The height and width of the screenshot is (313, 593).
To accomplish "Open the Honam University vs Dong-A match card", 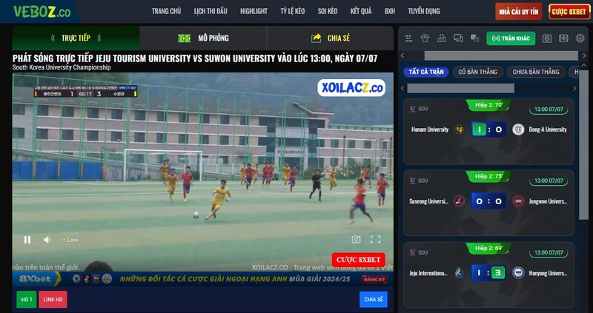I will (x=488, y=132).
